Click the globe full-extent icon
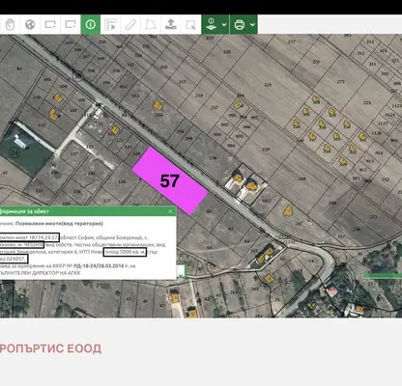The width and height of the screenshot is (402, 386). point(30,24)
